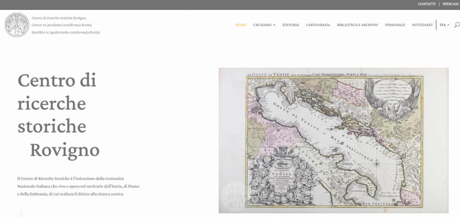Screen dimensions: 460x217
Task: Click the Slovenian 'Središče za zgodovinska' title line
Action: [x=66, y=33]
